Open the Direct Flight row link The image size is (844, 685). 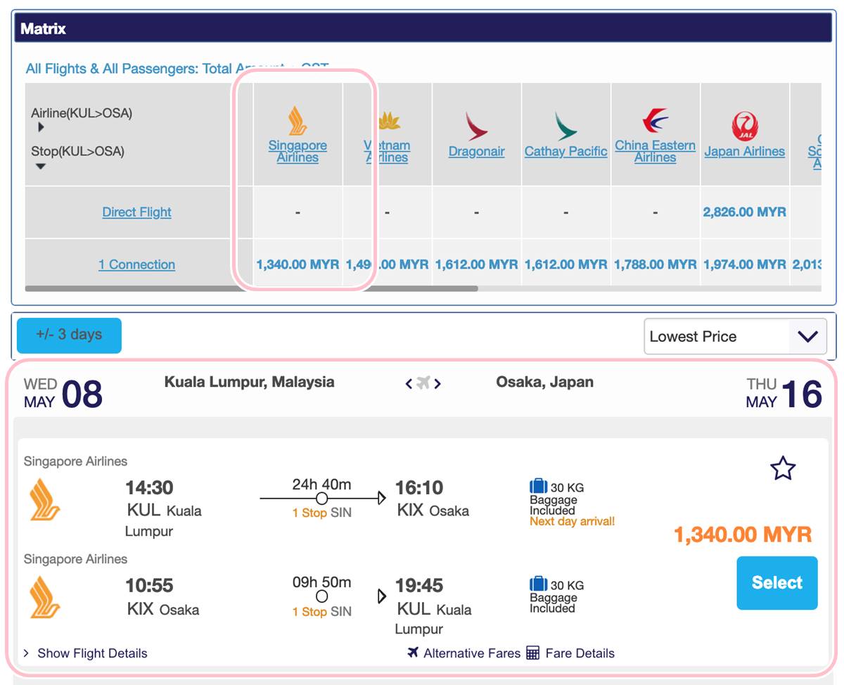pyautogui.click(x=136, y=212)
